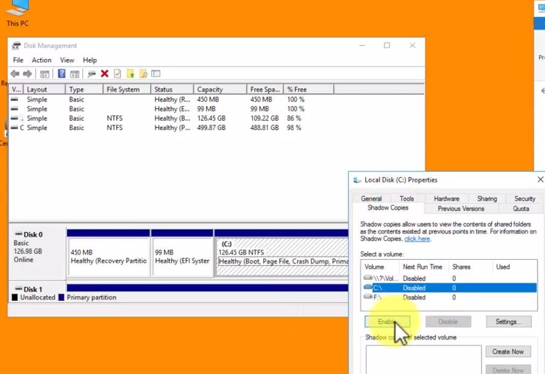545x374 pixels.
Task: Click the red X Delete toolbar icon
Action: click(x=105, y=74)
